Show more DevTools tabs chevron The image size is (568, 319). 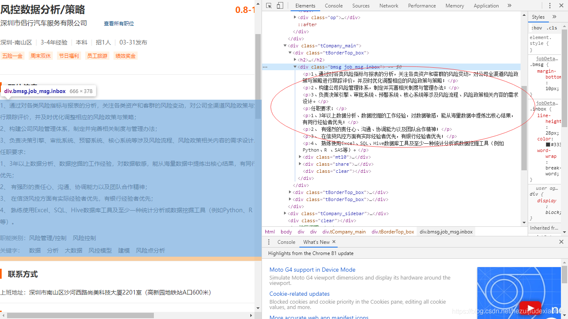[509, 5]
